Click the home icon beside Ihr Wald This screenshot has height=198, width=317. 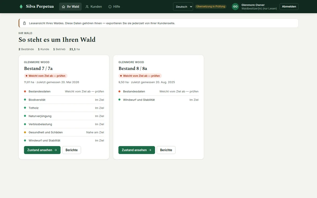[63, 7]
